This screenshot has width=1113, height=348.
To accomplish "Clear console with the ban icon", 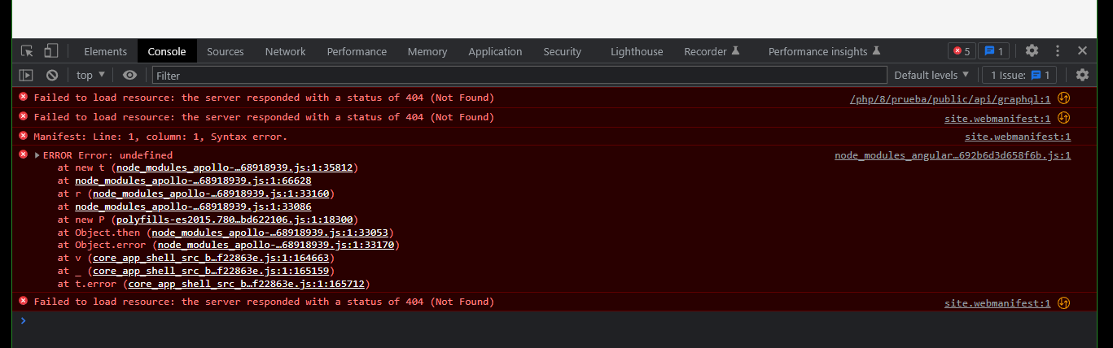I will (x=52, y=75).
